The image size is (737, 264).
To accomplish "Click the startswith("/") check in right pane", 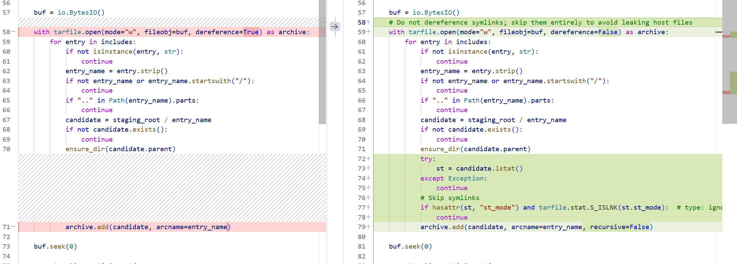I will [515, 81].
